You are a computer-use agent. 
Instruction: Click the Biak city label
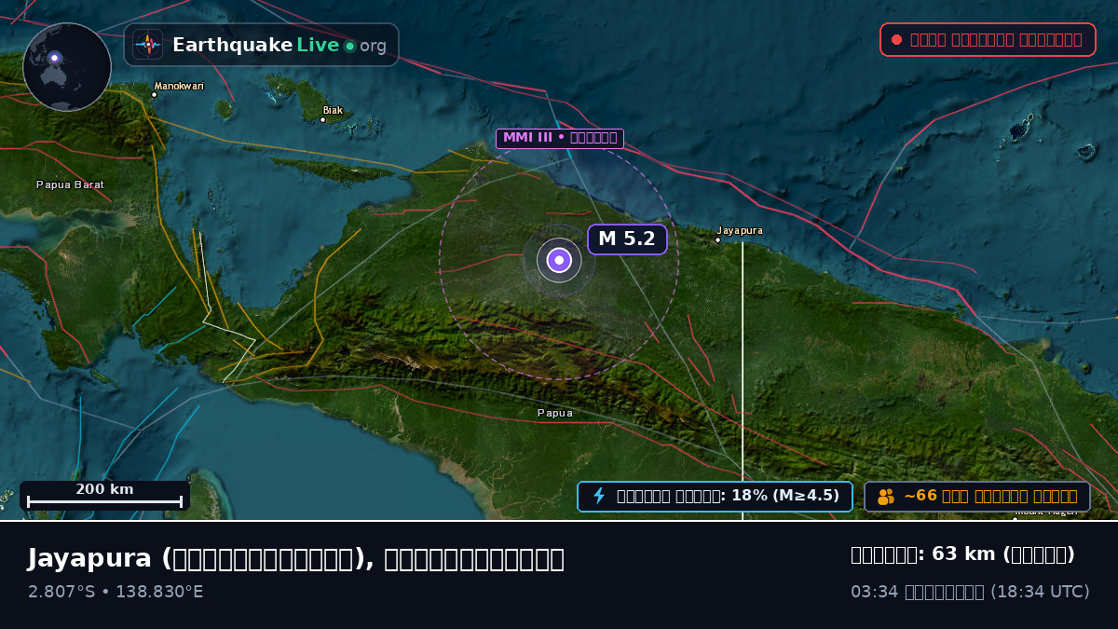coord(333,110)
